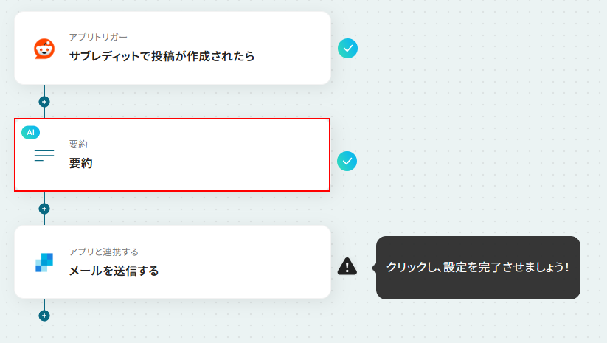Click the SendGrid app icon
This screenshot has width=607, height=343.
coord(44,263)
